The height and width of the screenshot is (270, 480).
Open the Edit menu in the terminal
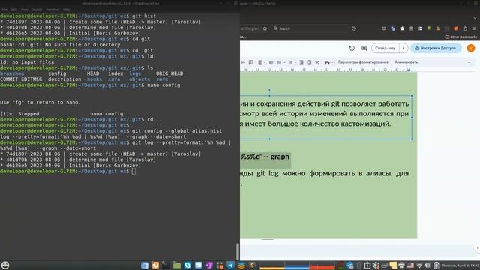point(14,10)
